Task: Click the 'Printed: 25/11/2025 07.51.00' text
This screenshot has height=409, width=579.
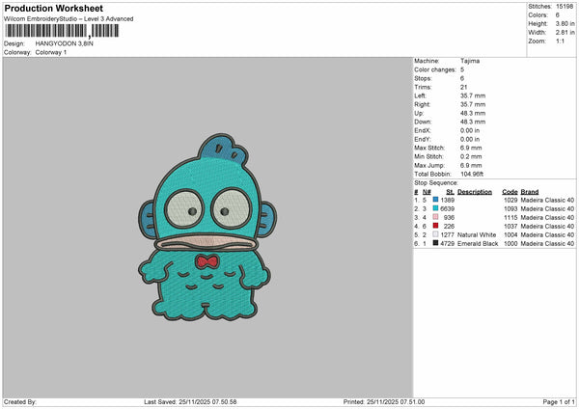Action: (x=384, y=401)
